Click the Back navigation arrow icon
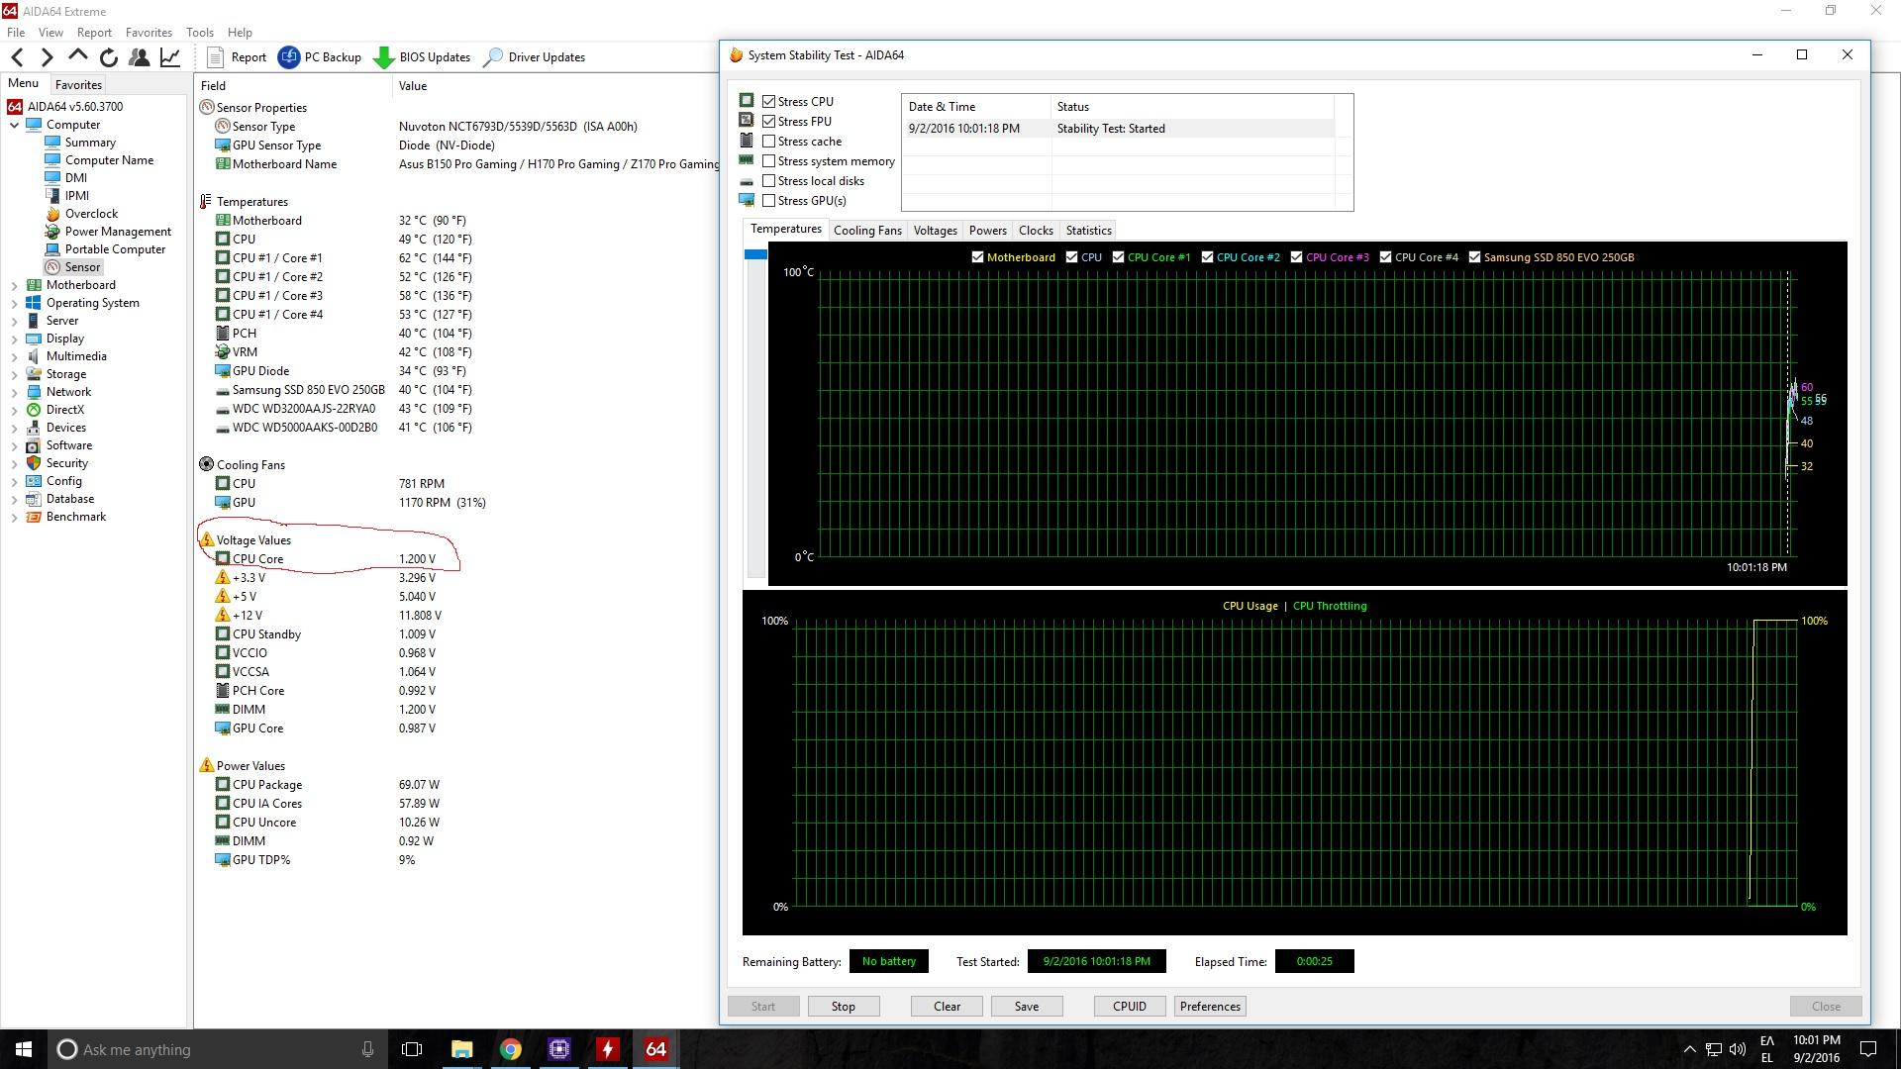Image resolution: width=1901 pixels, height=1069 pixels. pyautogui.click(x=17, y=57)
